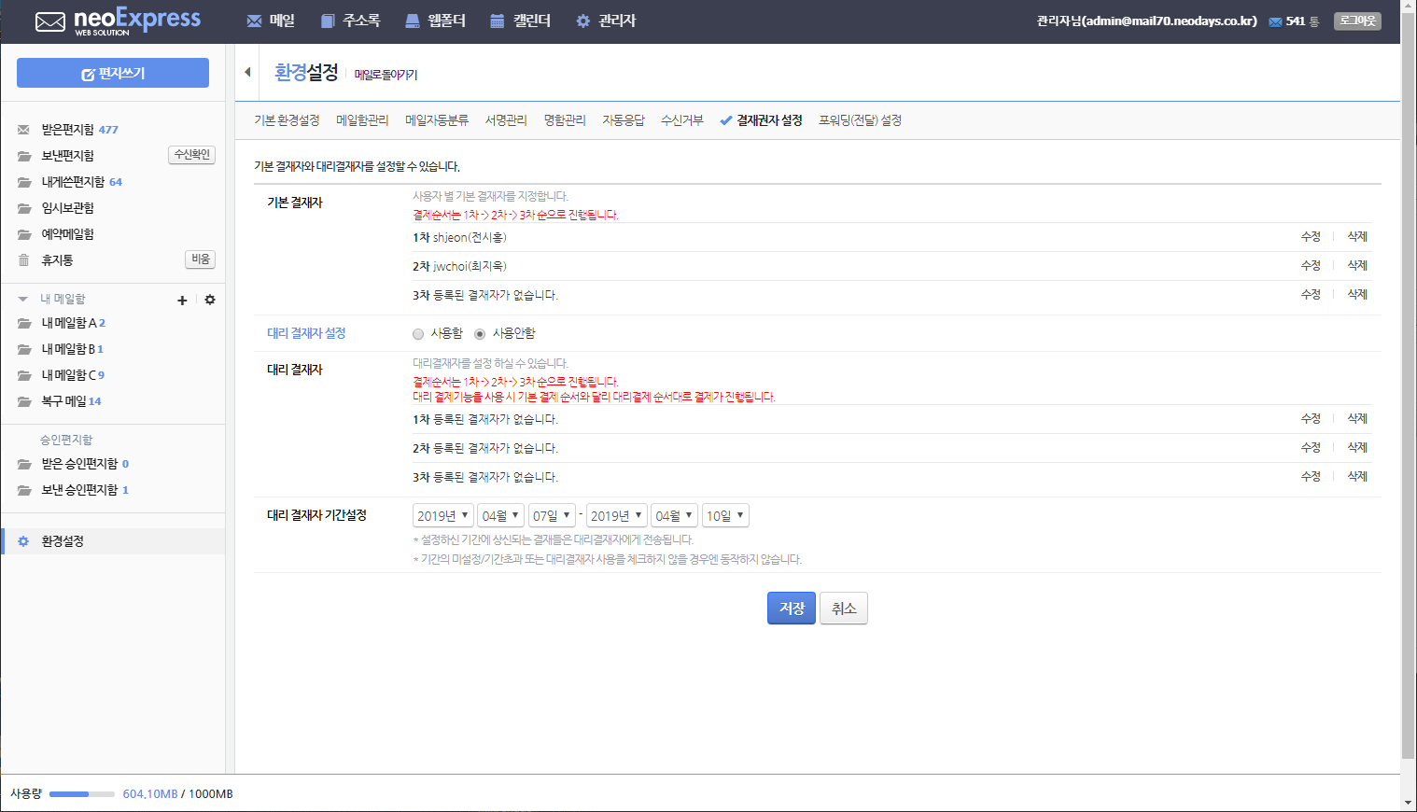Open the 관리자 admin gear icon
1417x812 pixels.
(583, 21)
